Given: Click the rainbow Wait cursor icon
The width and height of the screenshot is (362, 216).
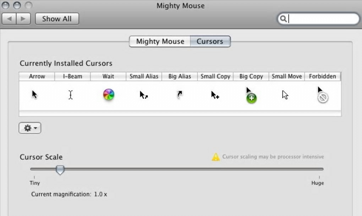Looking at the screenshot, I should tap(109, 95).
